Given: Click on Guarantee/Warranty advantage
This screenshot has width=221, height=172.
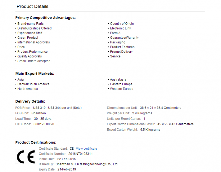Looking at the screenshot, I should [124, 38].
